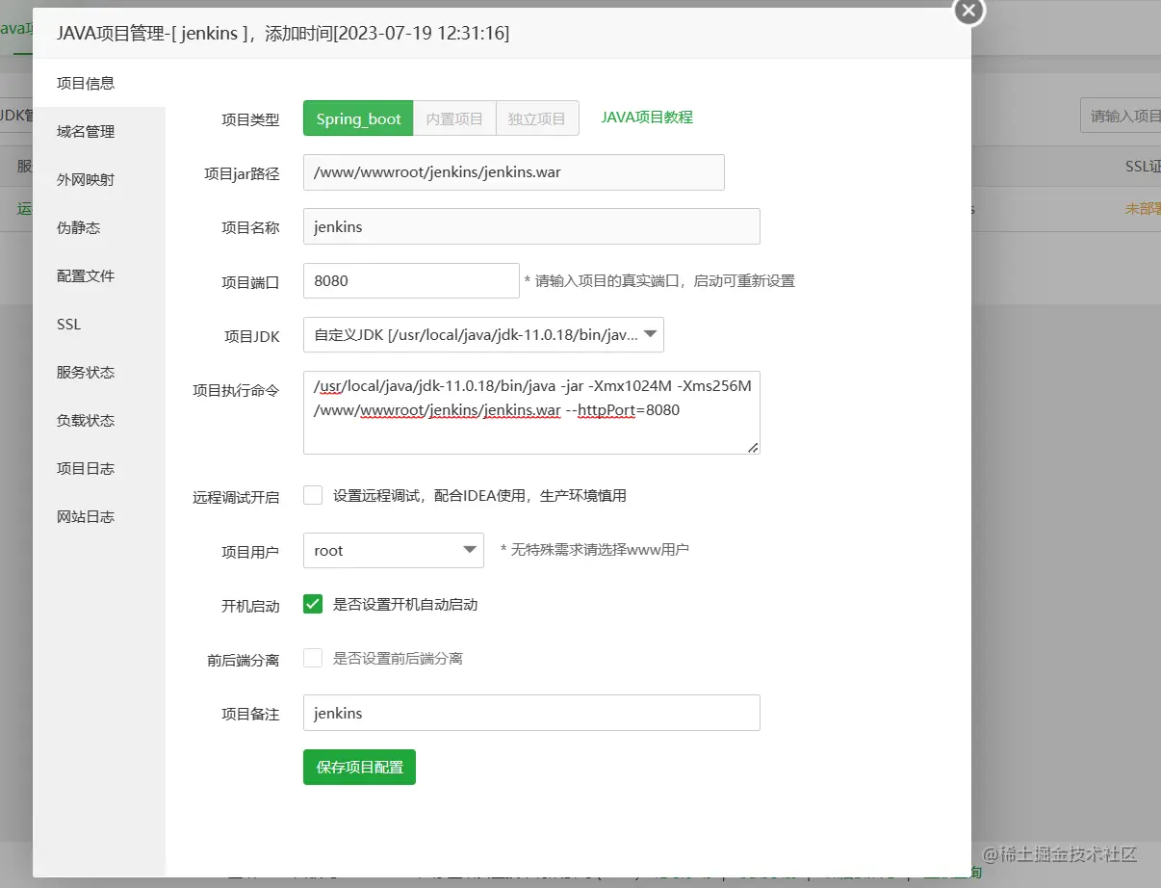Select Spring_boot project type
The height and width of the screenshot is (888, 1161).
point(358,118)
